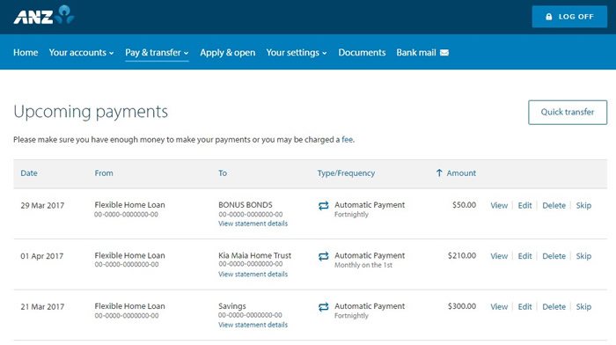Viewport: 616px width, 345px height.
Task: Open Bank mail
Action: point(422,53)
